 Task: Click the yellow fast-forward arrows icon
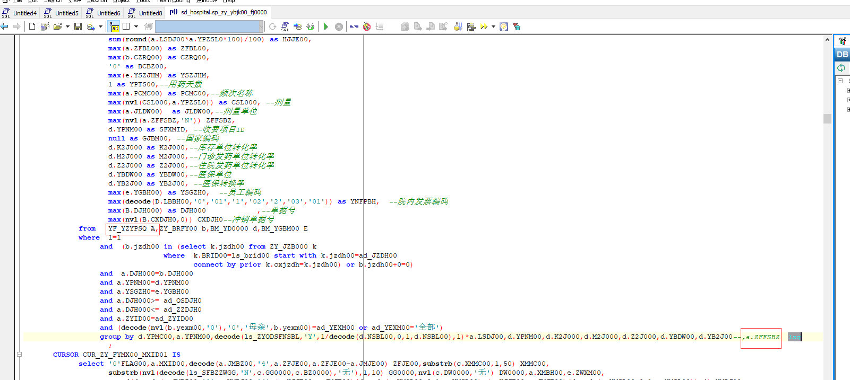484,26
